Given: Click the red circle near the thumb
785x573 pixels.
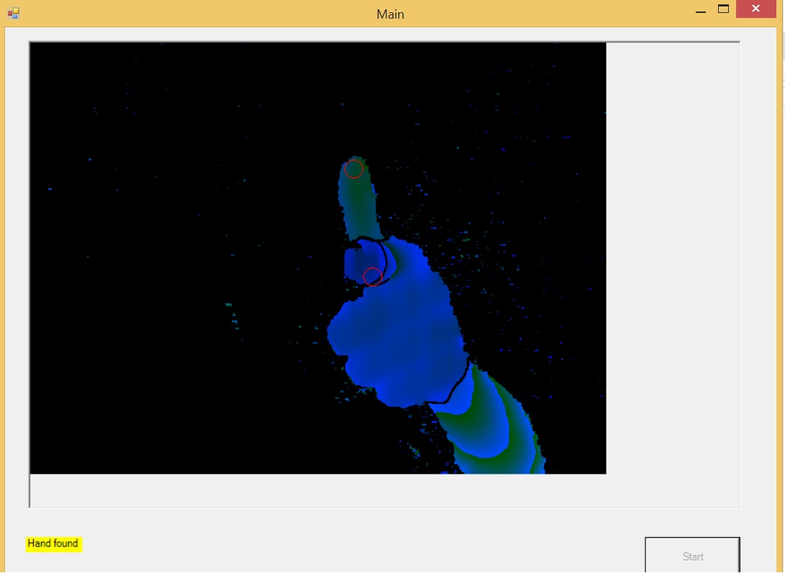Looking at the screenshot, I should (x=373, y=277).
